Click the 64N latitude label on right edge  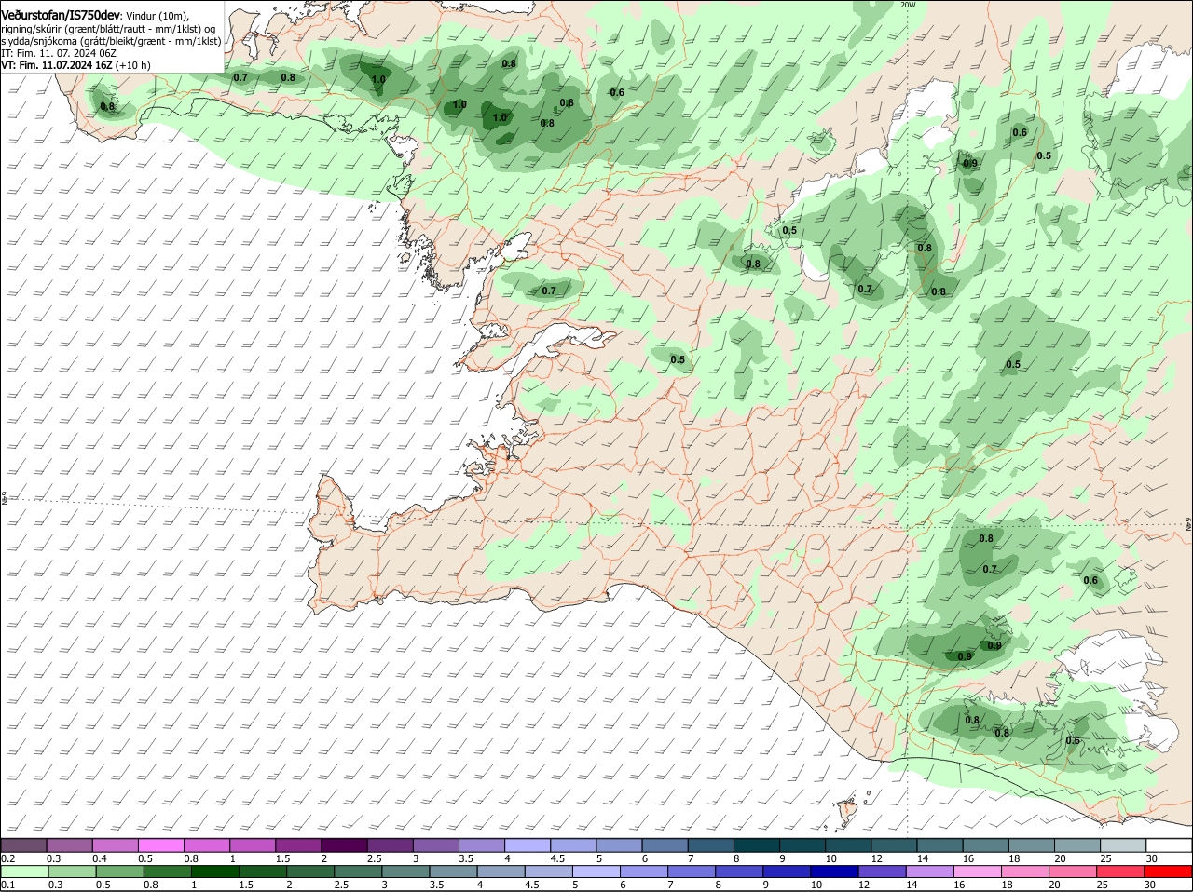[x=1188, y=525]
